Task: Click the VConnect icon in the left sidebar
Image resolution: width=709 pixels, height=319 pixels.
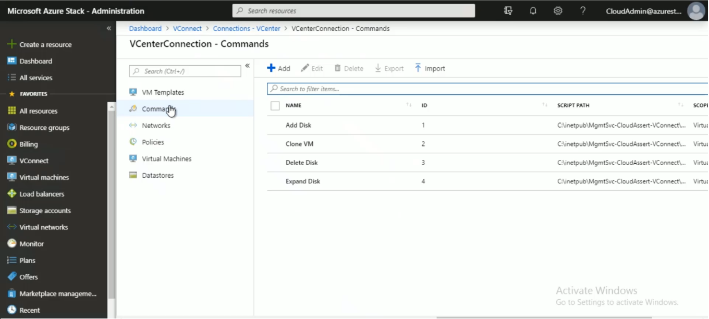Action: [11, 161]
